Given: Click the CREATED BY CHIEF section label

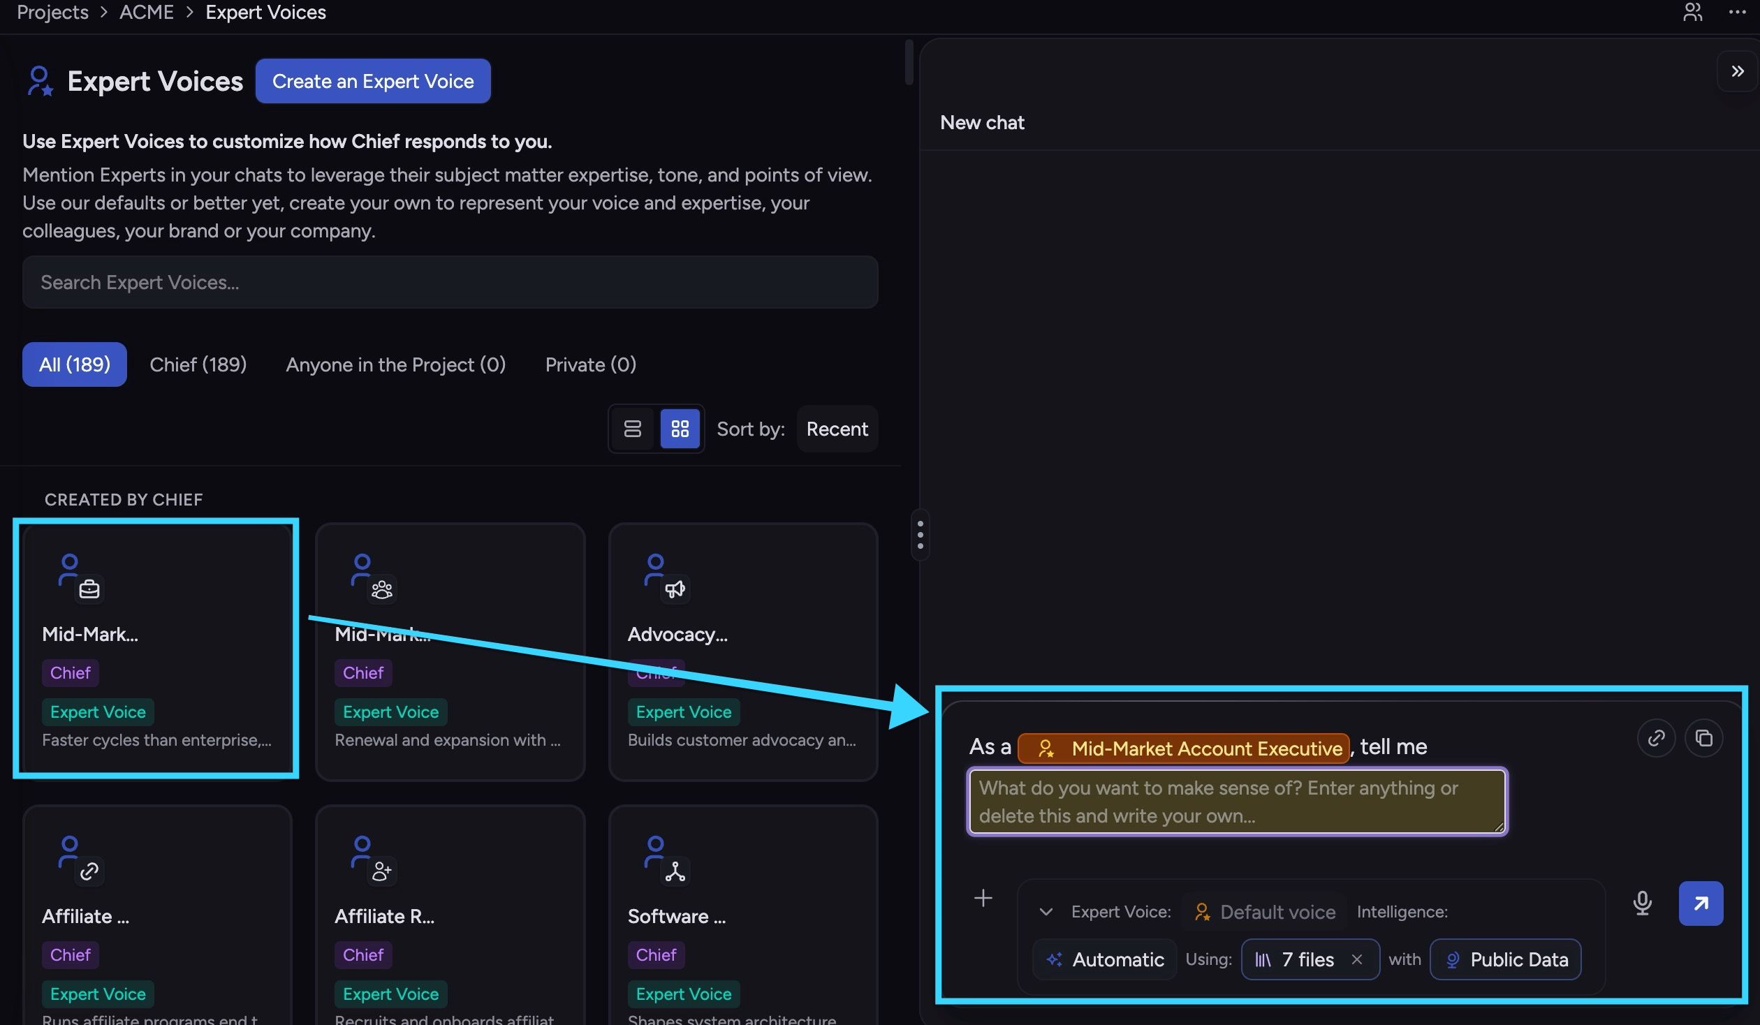Looking at the screenshot, I should click(x=124, y=500).
